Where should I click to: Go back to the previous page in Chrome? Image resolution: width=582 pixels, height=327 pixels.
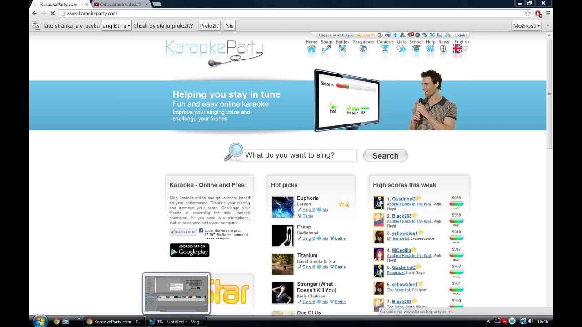coord(35,13)
